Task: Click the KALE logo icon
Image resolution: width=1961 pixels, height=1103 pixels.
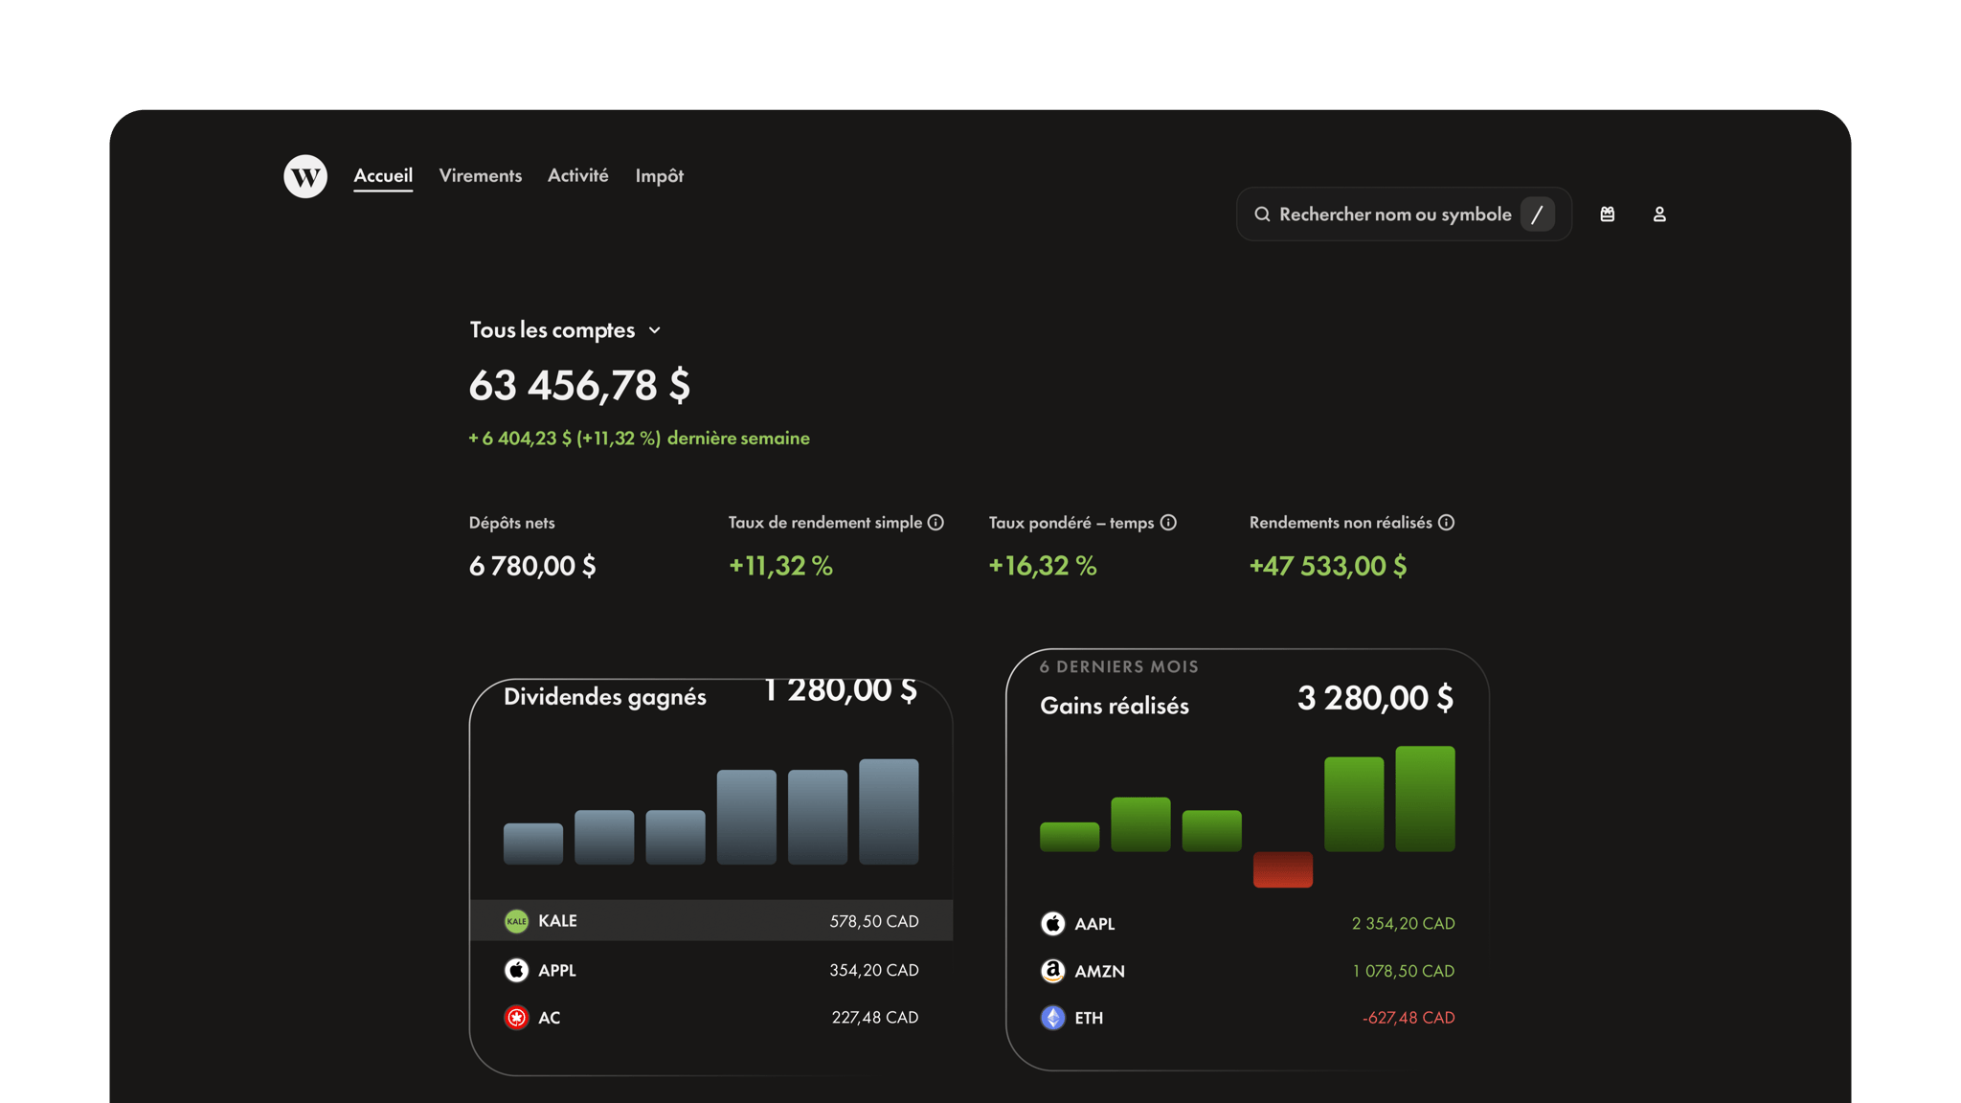Action: tap(516, 921)
